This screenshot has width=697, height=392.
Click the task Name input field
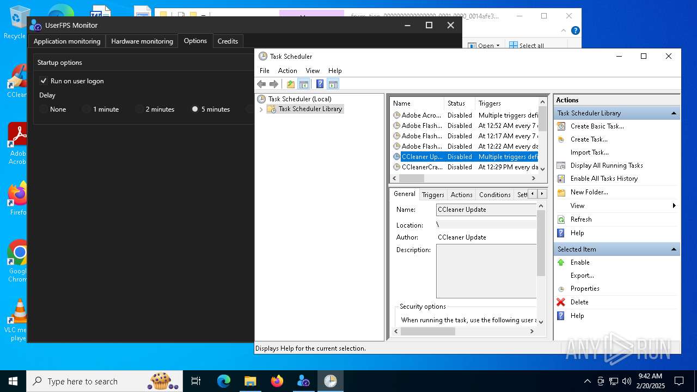click(x=486, y=210)
